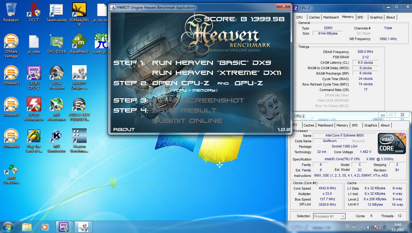Click GPU-Z link in Heaven step 2
This screenshot has height=233, width=412.
coord(249,83)
